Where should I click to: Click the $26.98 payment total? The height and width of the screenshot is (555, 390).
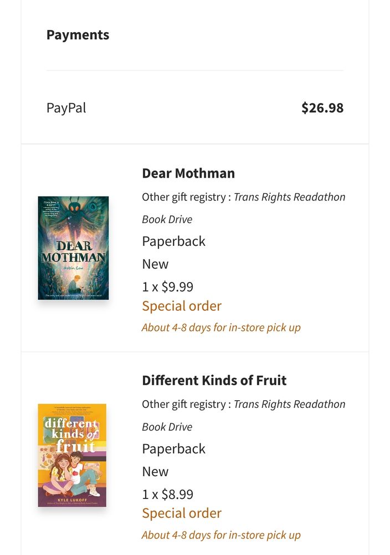point(322,108)
